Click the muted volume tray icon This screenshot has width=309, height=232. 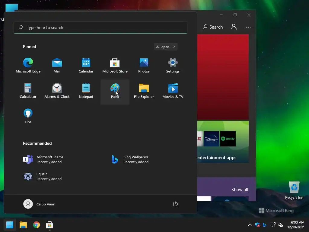(281, 225)
